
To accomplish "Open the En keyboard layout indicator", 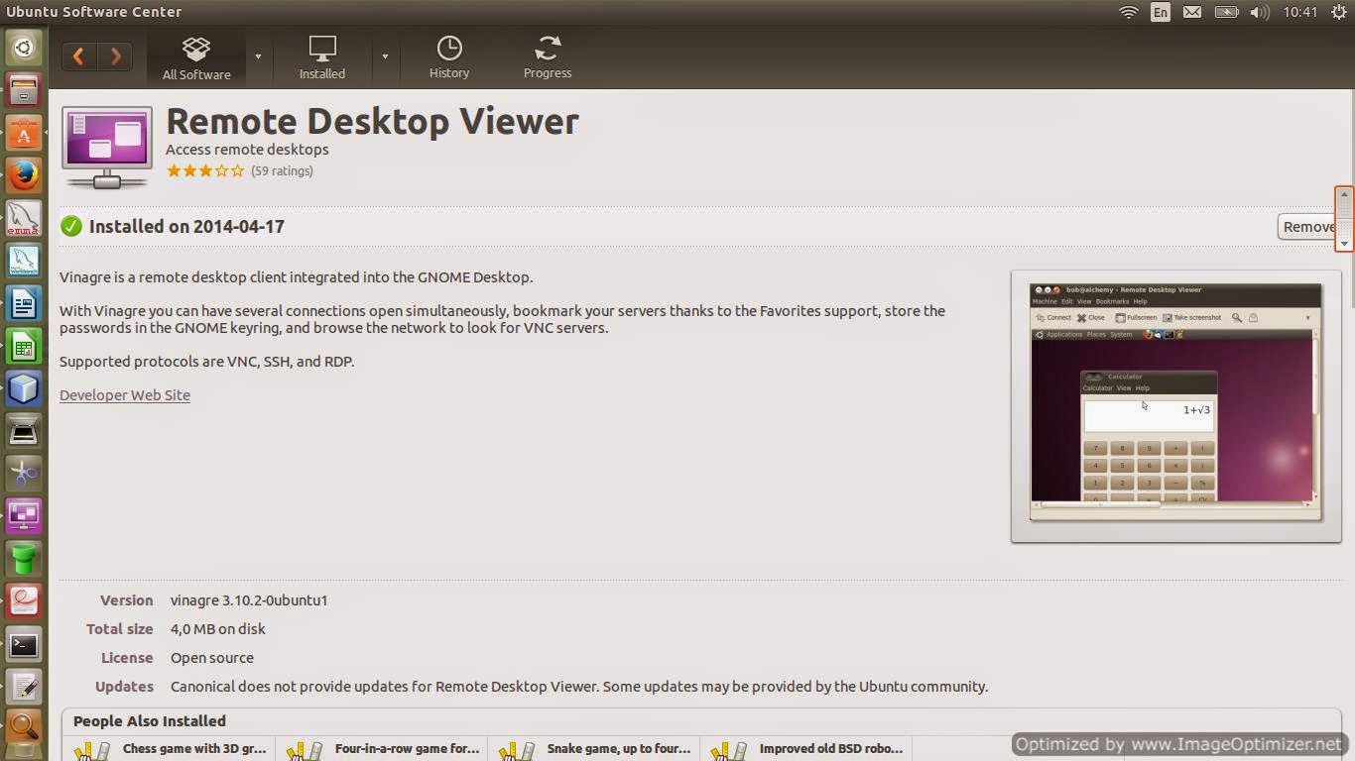I will pos(1160,12).
